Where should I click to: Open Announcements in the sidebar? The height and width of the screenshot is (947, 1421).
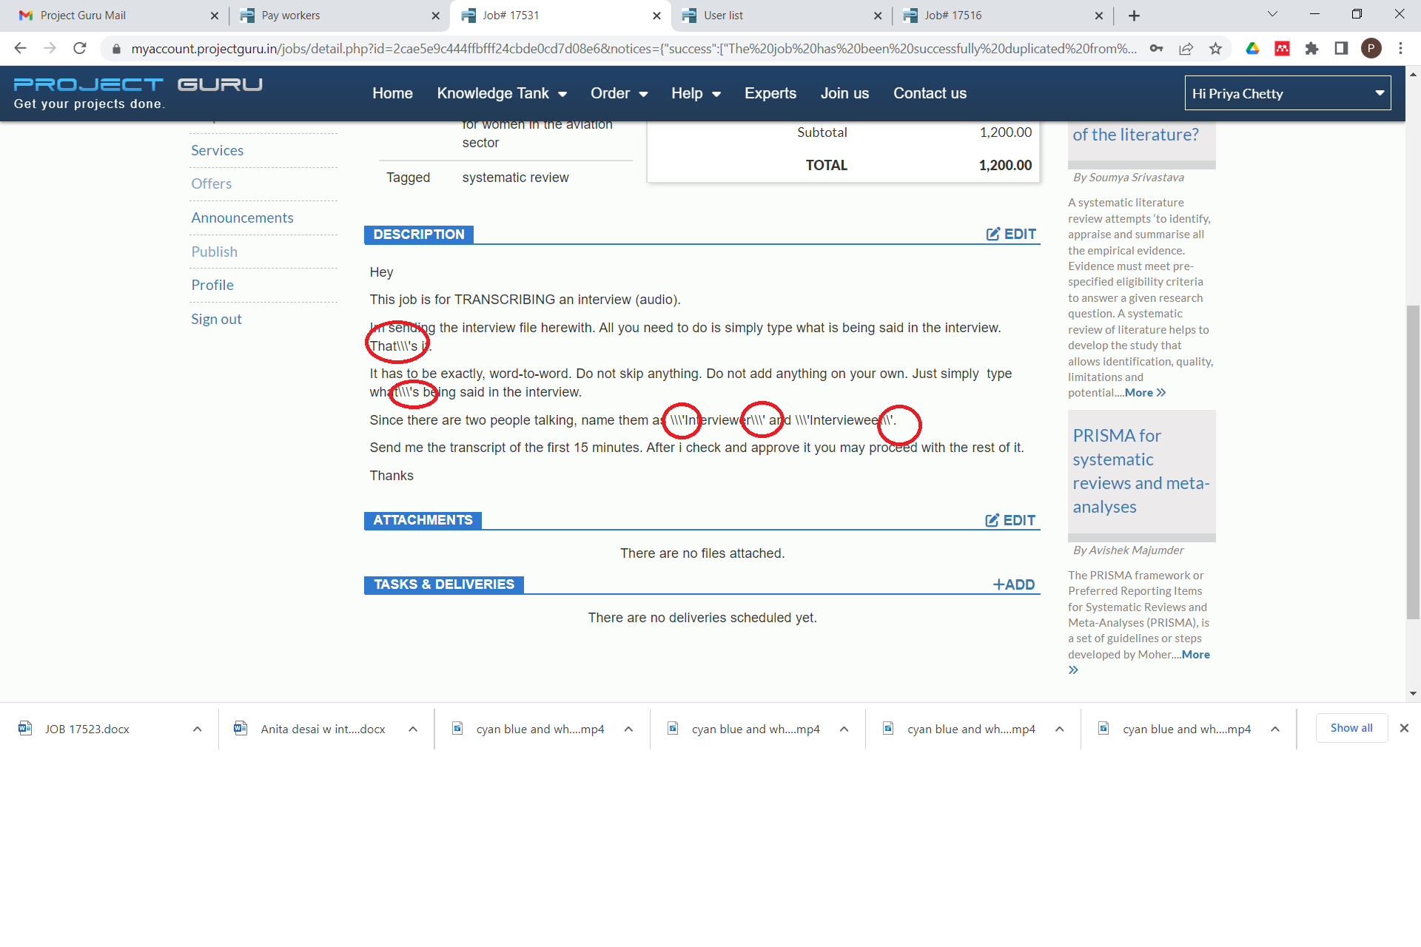click(x=242, y=218)
